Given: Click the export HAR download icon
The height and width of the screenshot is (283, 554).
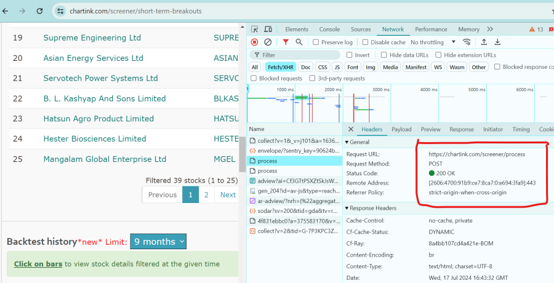Looking at the screenshot, I should pyautogui.click(x=497, y=42).
